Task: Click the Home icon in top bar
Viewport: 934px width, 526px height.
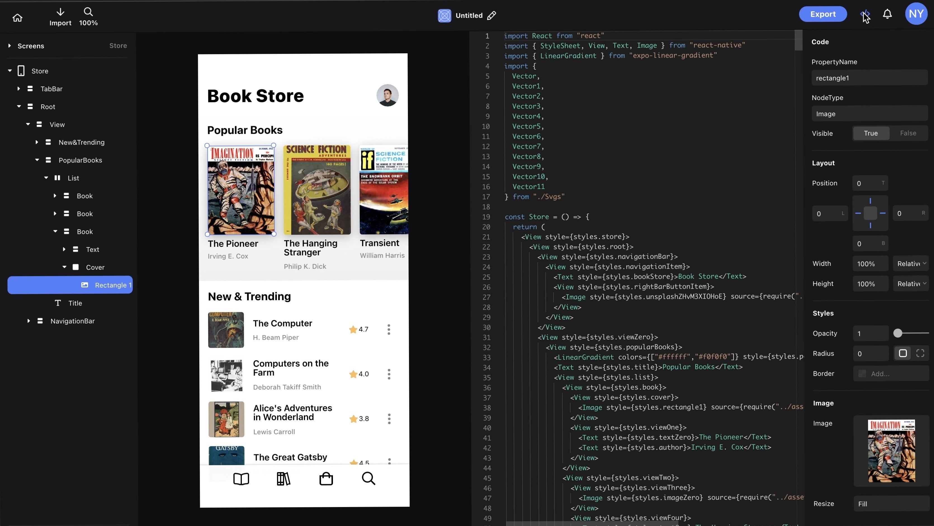Action: (17, 17)
